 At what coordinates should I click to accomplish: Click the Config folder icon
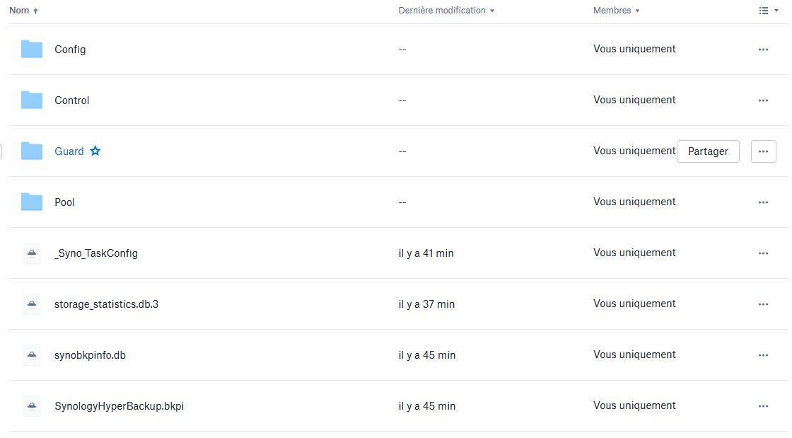pyautogui.click(x=32, y=49)
